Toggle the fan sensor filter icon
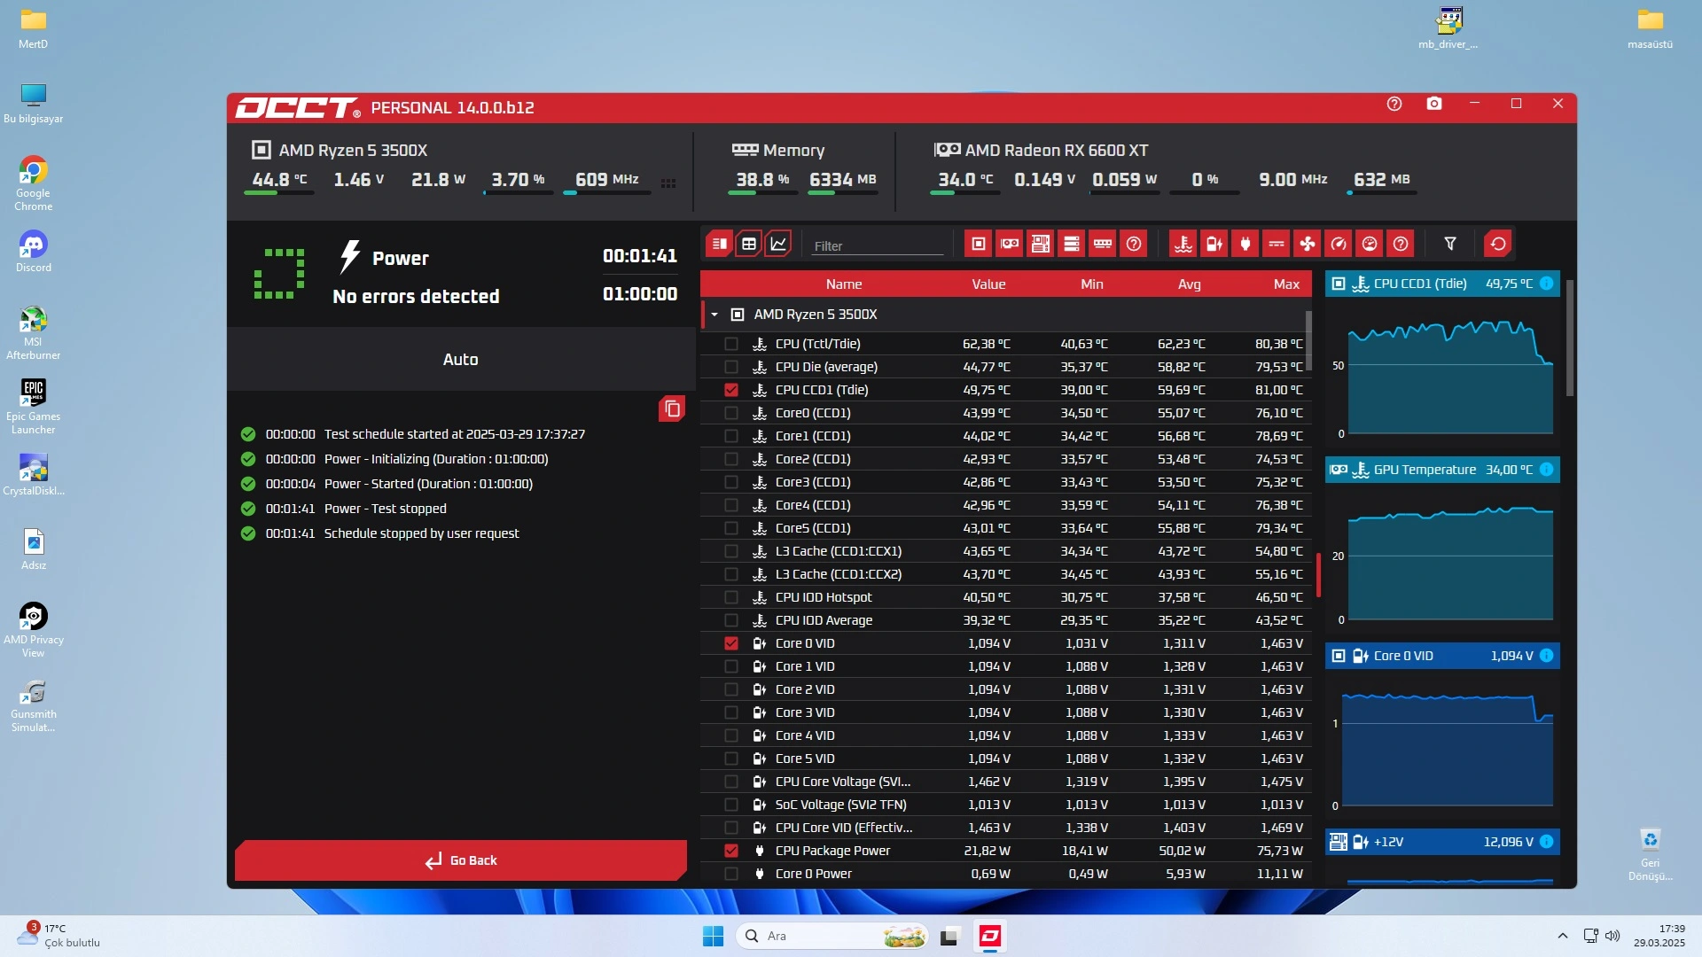This screenshot has width=1702, height=957. click(x=1308, y=244)
